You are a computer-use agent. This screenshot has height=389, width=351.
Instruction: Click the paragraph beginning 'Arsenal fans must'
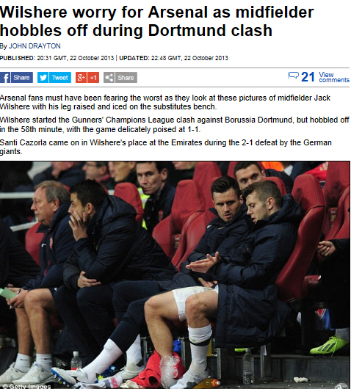coord(165,102)
